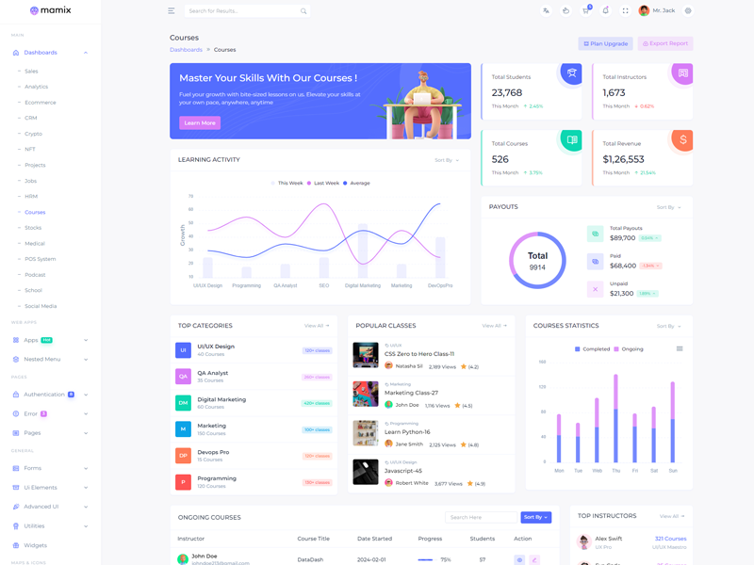Open the shopping cart icon
The image size is (754, 565).
pyautogui.click(x=585, y=11)
